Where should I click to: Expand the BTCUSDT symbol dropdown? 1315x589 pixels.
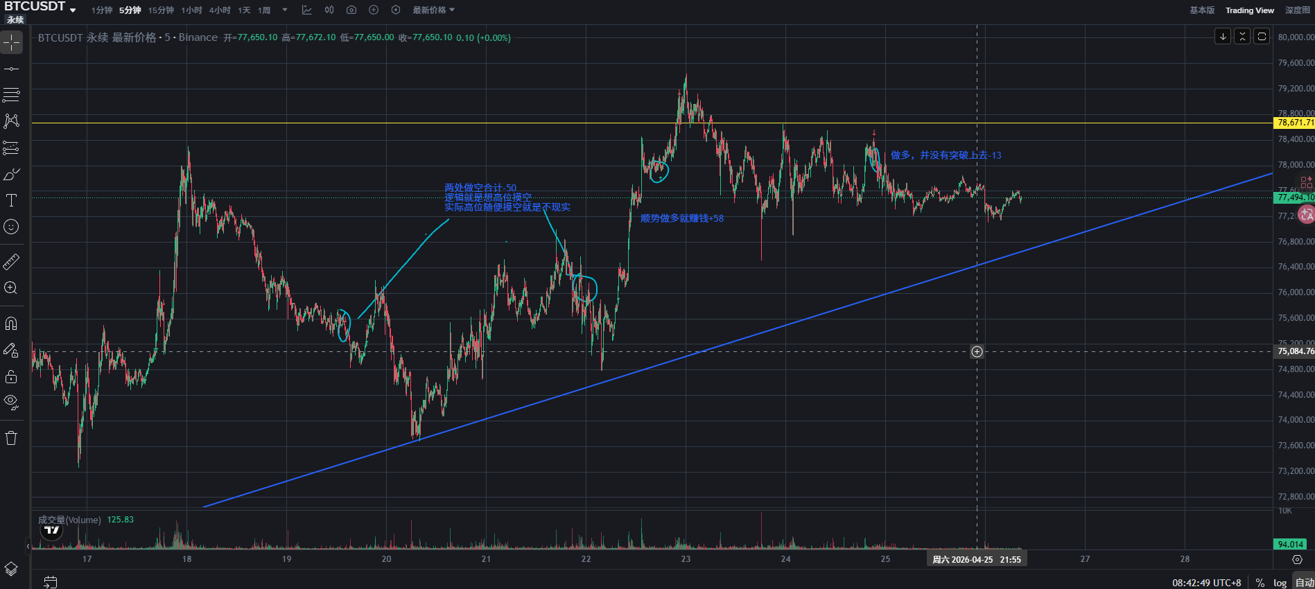(73, 10)
